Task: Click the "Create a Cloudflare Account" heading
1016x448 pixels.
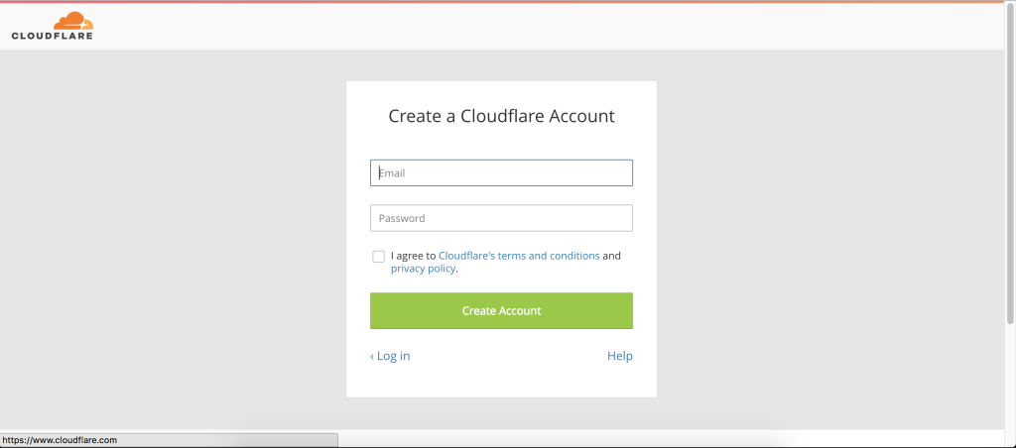Action: (501, 117)
